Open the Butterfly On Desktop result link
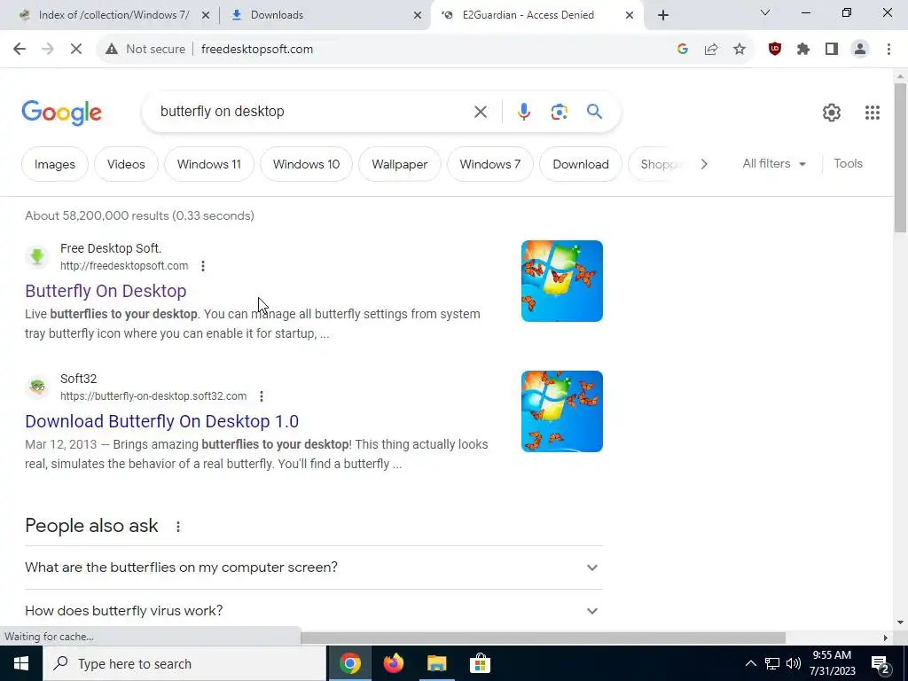 point(106,291)
